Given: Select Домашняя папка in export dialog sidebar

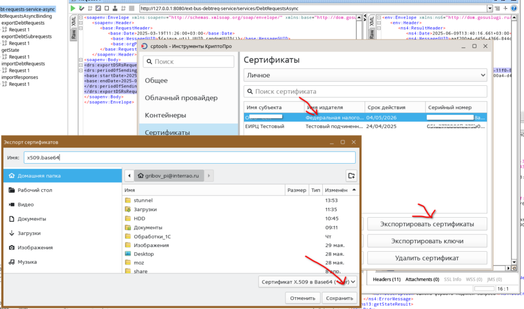Looking at the screenshot, I should [62, 175].
